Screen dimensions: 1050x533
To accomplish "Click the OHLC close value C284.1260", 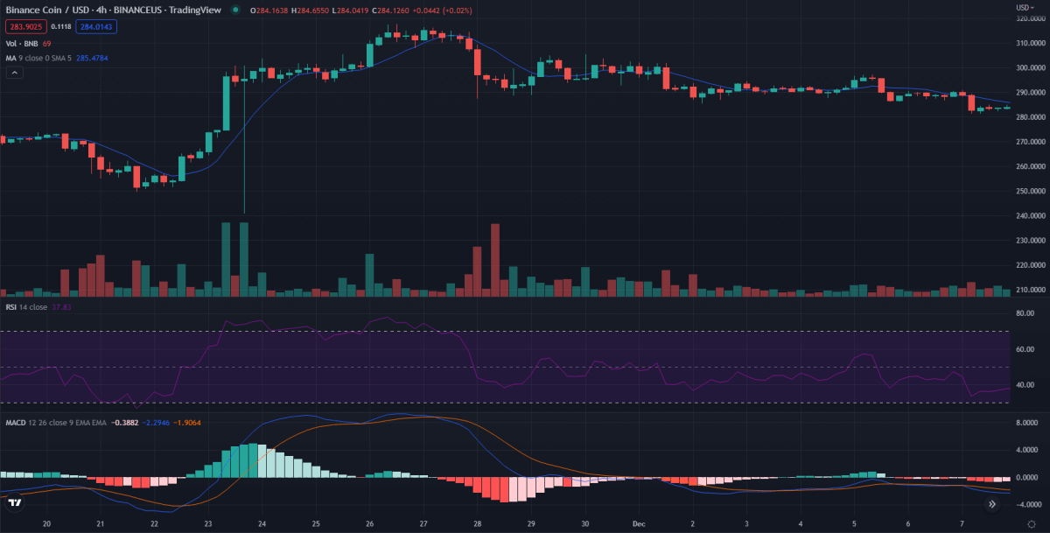I will (389, 10).
